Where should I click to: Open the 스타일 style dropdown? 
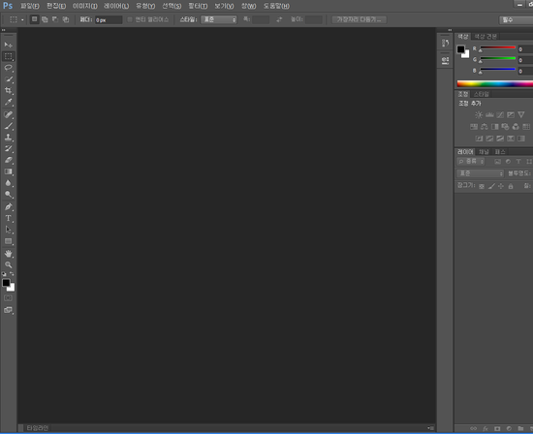click(219, 19)
